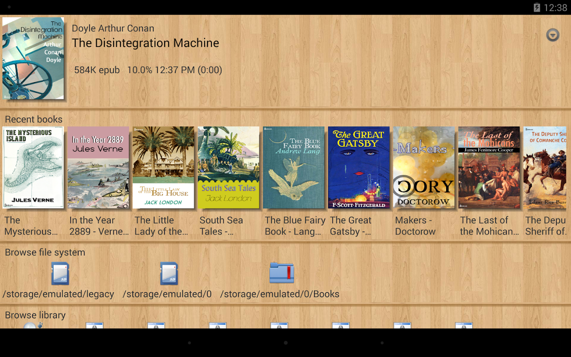Click the Browse file system header

(x=45, y=252)
